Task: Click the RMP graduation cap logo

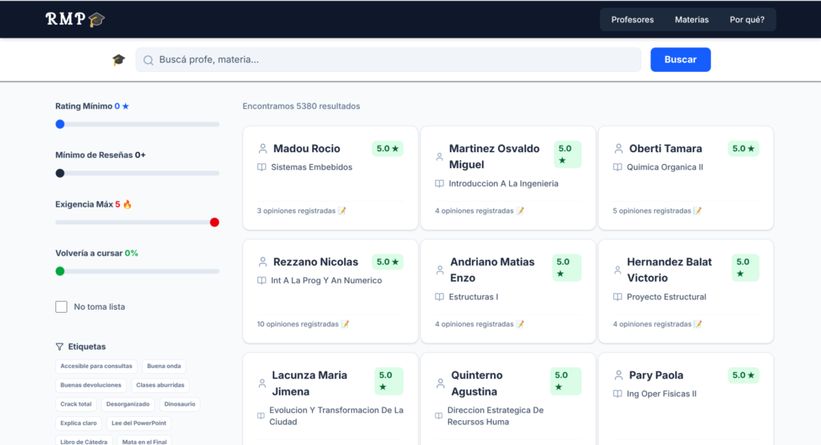Action: (75, 19)
